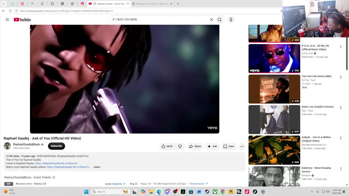Open the Ask AI button
This screenshot has width=349, height=196.
click(x=212, y=146)
